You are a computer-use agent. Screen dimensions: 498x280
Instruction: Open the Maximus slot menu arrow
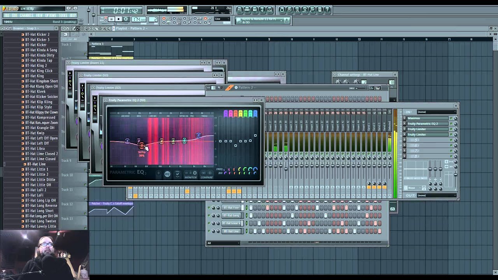point(405,118)
